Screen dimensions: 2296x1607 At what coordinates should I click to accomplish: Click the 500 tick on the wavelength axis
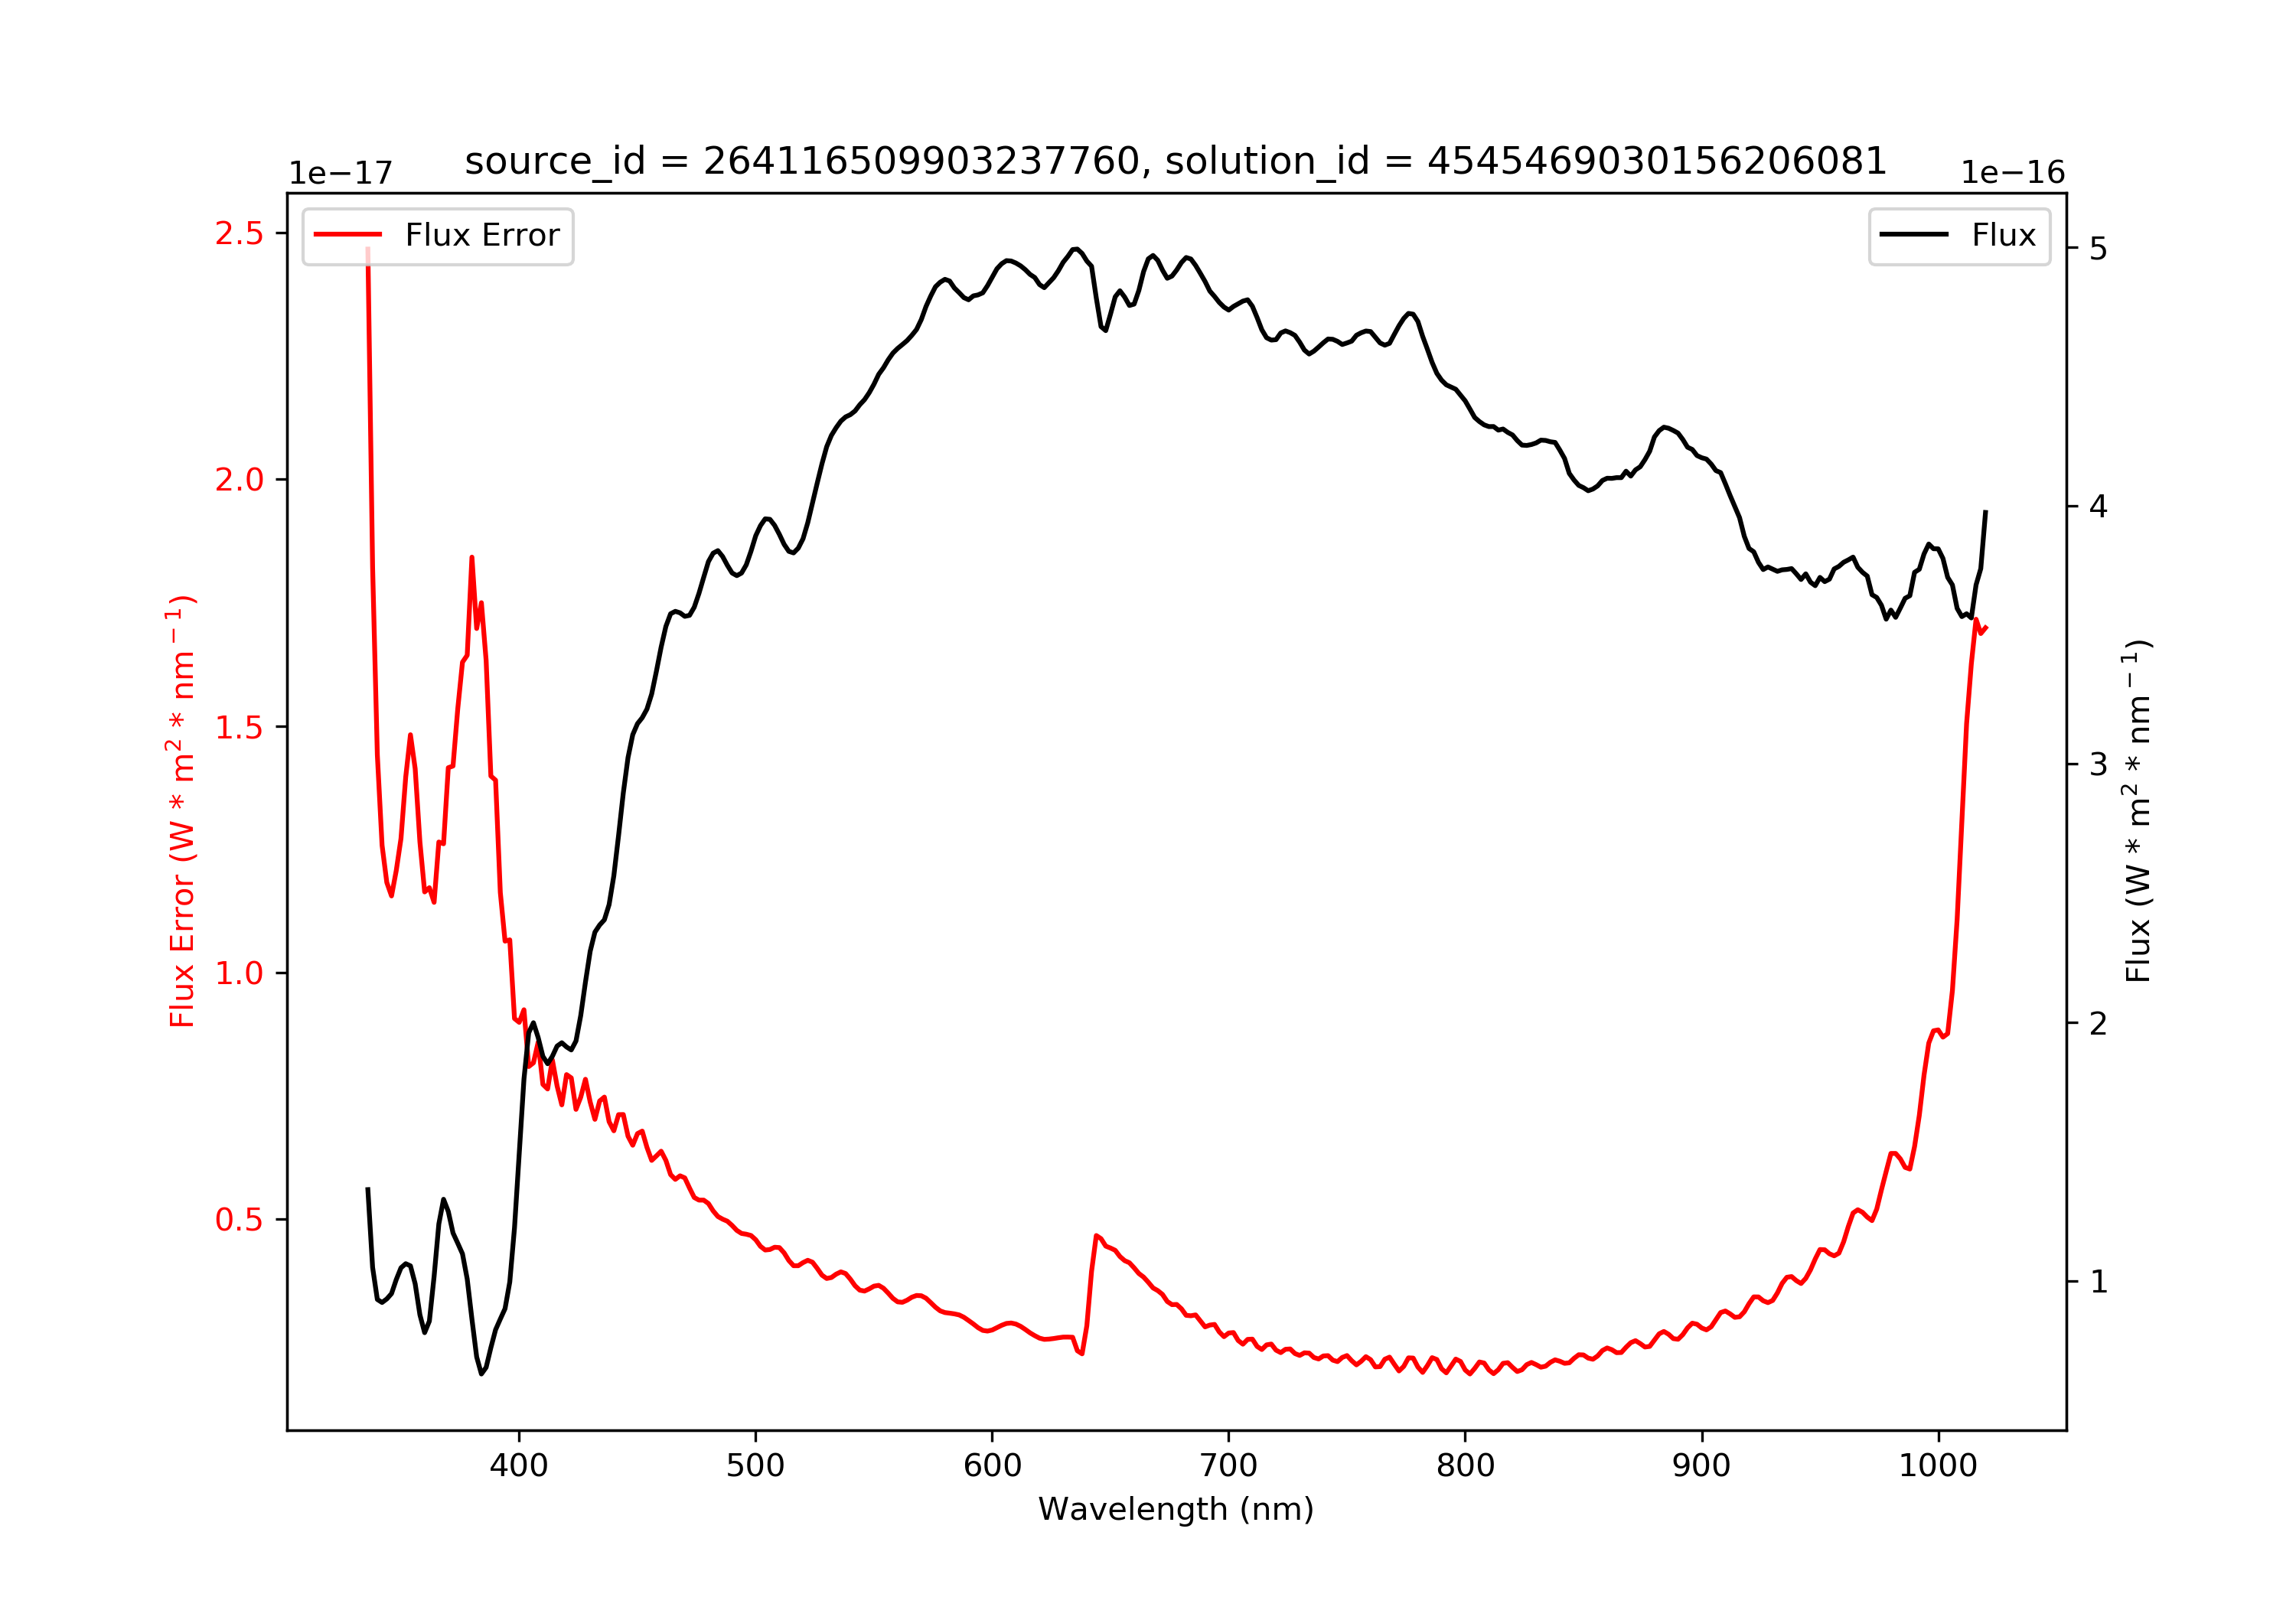pos(755,1466)
